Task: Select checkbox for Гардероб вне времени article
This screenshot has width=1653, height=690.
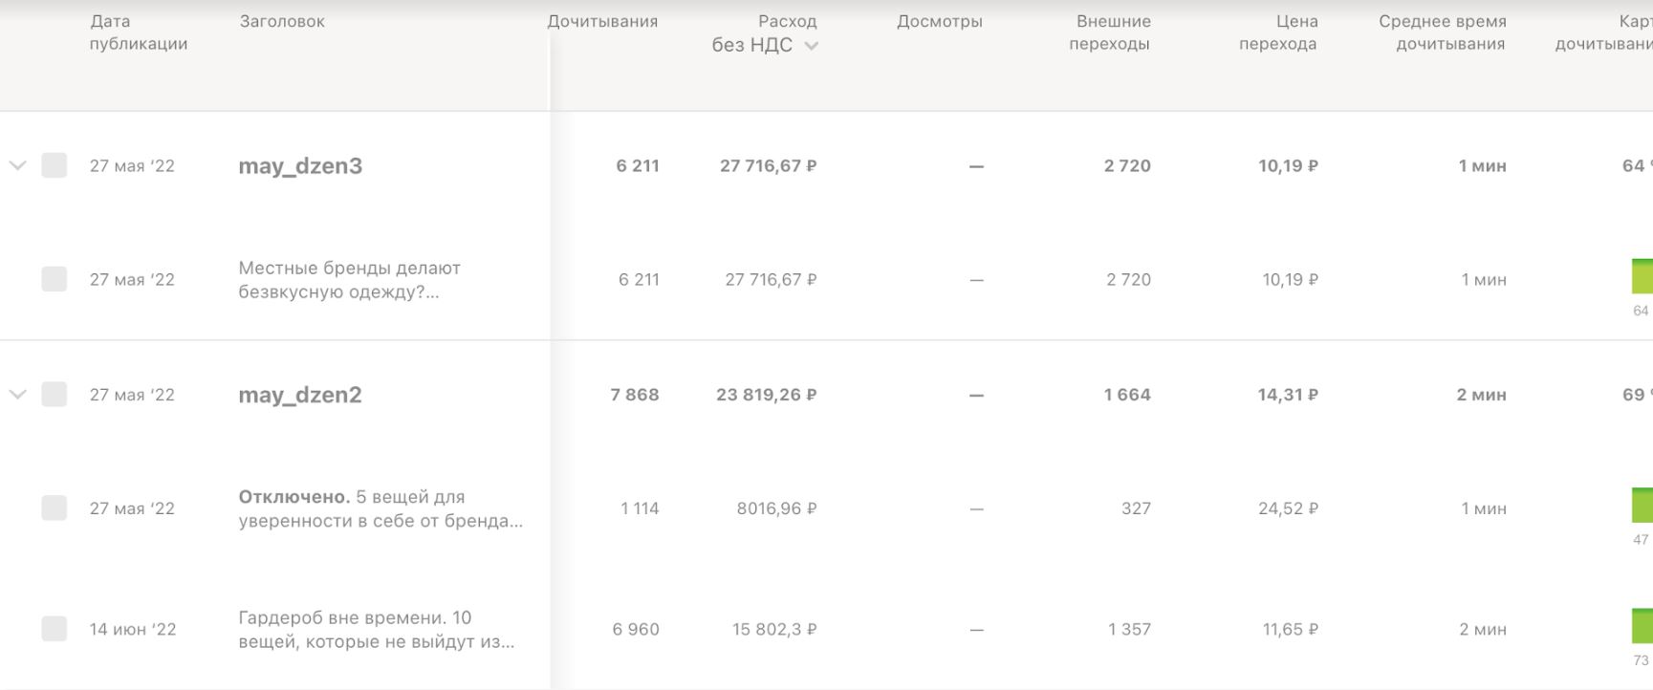Action: pyautogui.click(x=54, y=628)
